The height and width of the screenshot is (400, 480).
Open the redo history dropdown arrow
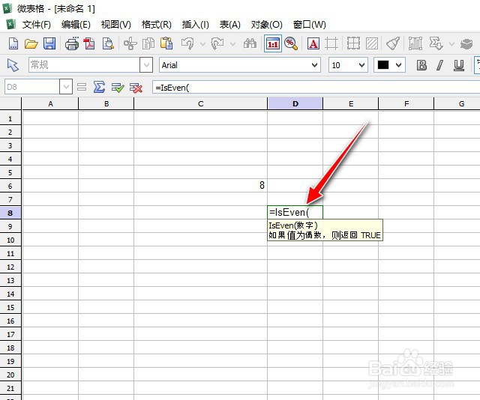point(232,44)
